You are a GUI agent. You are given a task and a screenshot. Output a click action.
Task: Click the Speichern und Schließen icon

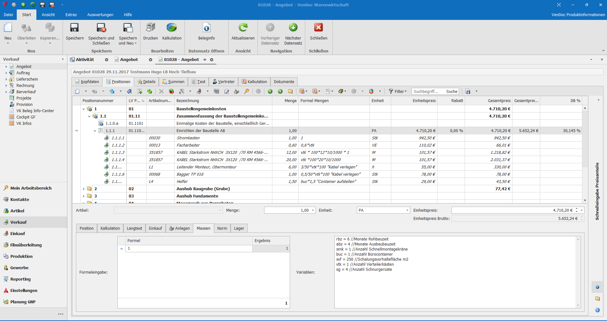(101, 28)
